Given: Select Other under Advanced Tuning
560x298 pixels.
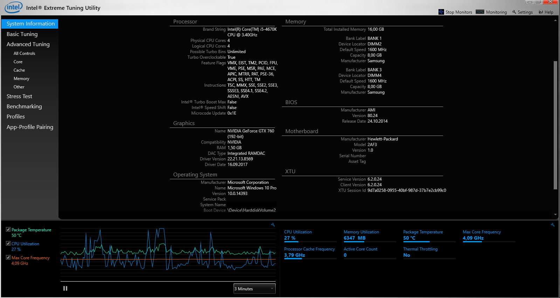Looking at the screenshot, I should (19, 87).
